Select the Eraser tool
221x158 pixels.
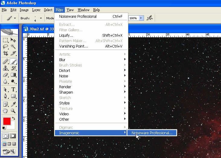tap(5, 75)
